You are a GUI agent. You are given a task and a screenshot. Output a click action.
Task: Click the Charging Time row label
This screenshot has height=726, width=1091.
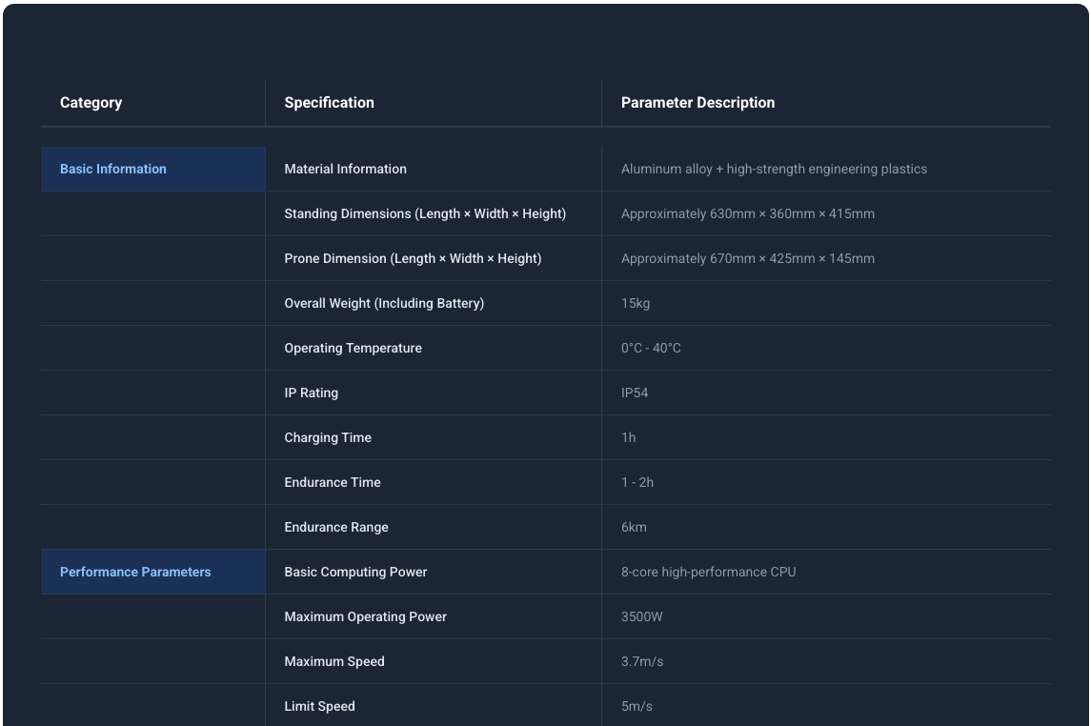click(x=328, y=437)
